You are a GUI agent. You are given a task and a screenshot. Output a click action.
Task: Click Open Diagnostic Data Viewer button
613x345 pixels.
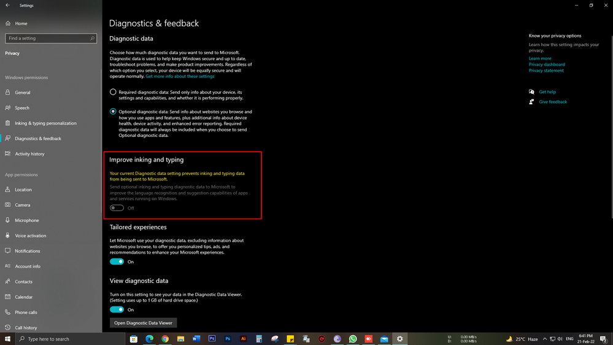[x=143, y=323]
